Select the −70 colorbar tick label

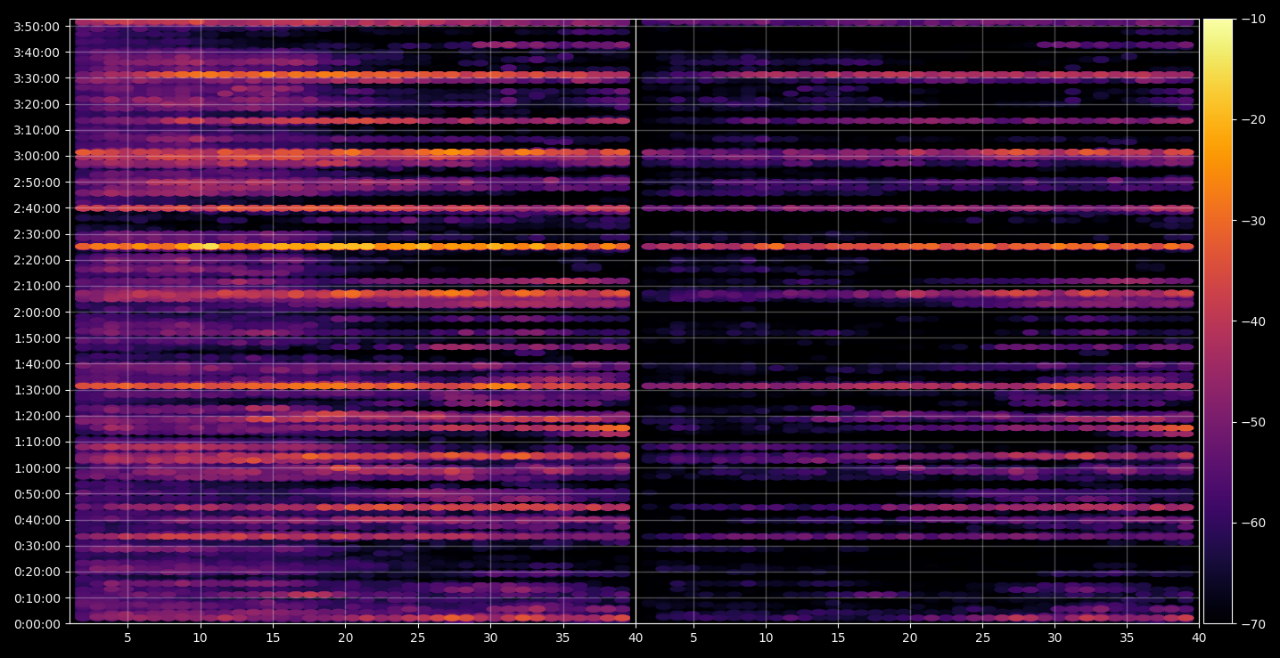(x=1253, y=624)
